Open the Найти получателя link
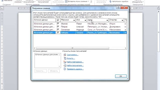Viewport: 160px width, 90px height. (75, 65)
